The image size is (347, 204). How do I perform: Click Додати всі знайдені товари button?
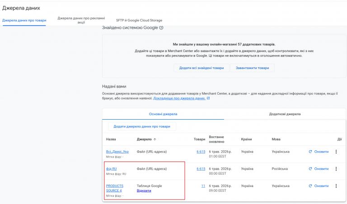coord(202,68)
